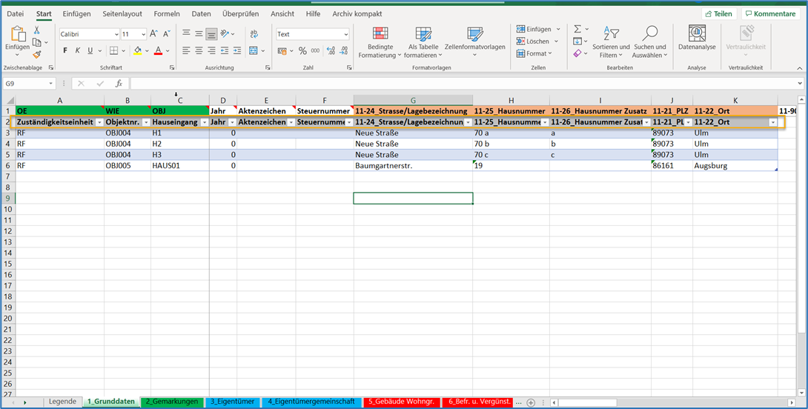
Task: Click the Cut scissors icon
Action: click(x=36, y=30)
